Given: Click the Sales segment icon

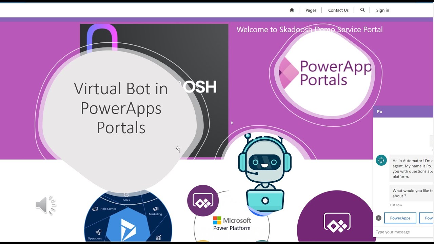Looking at the screenshot, I should pos(126,195).
